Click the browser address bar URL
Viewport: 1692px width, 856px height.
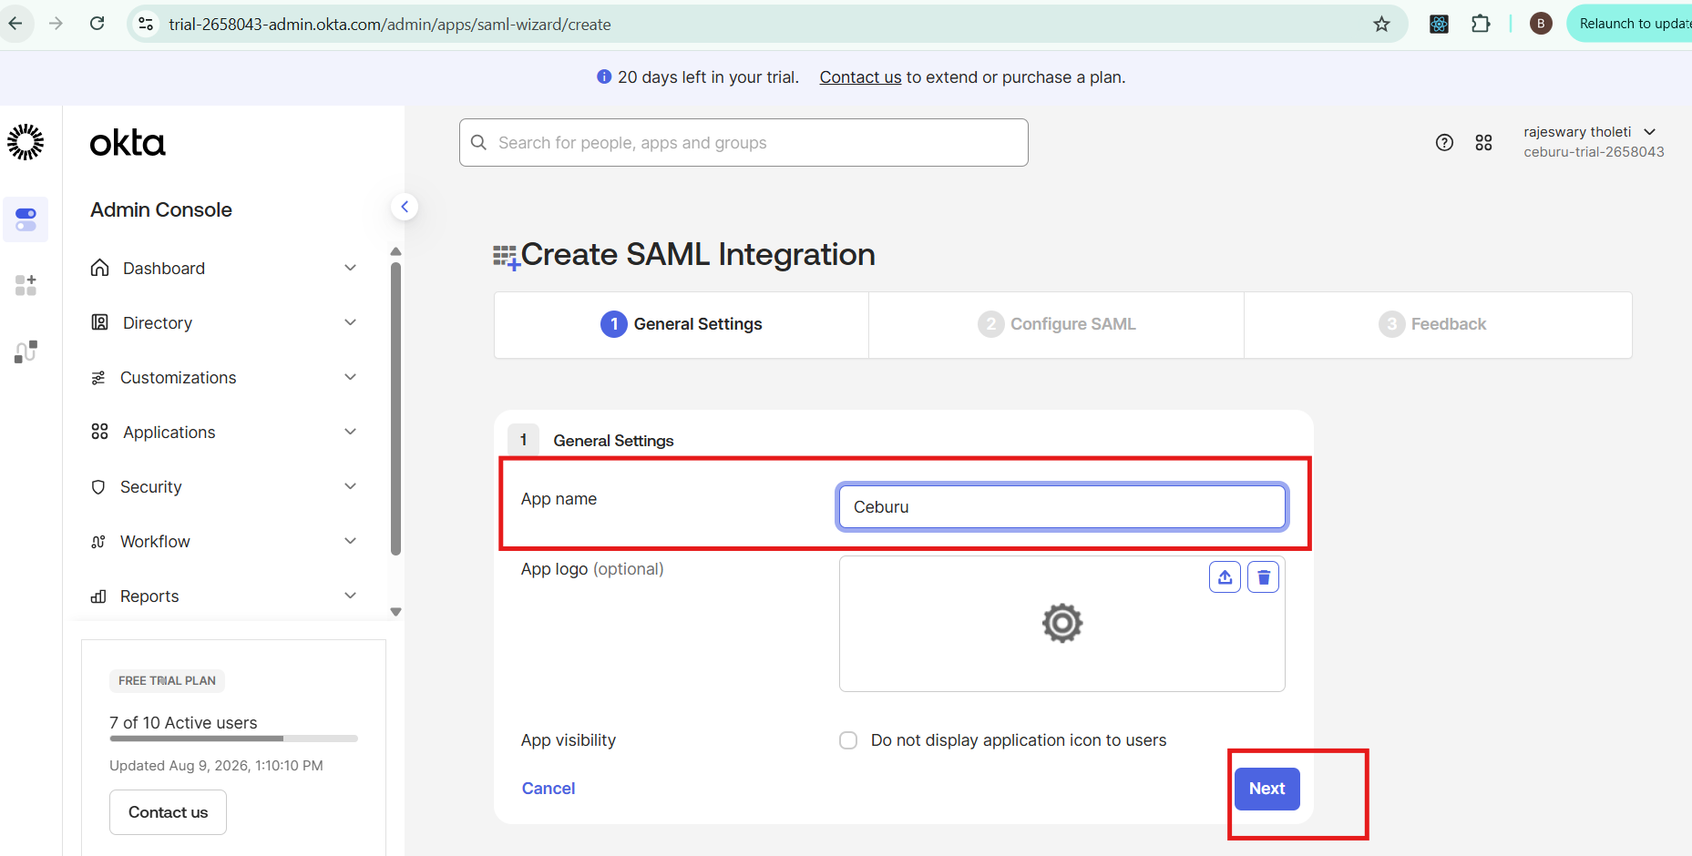pos(390,25)
